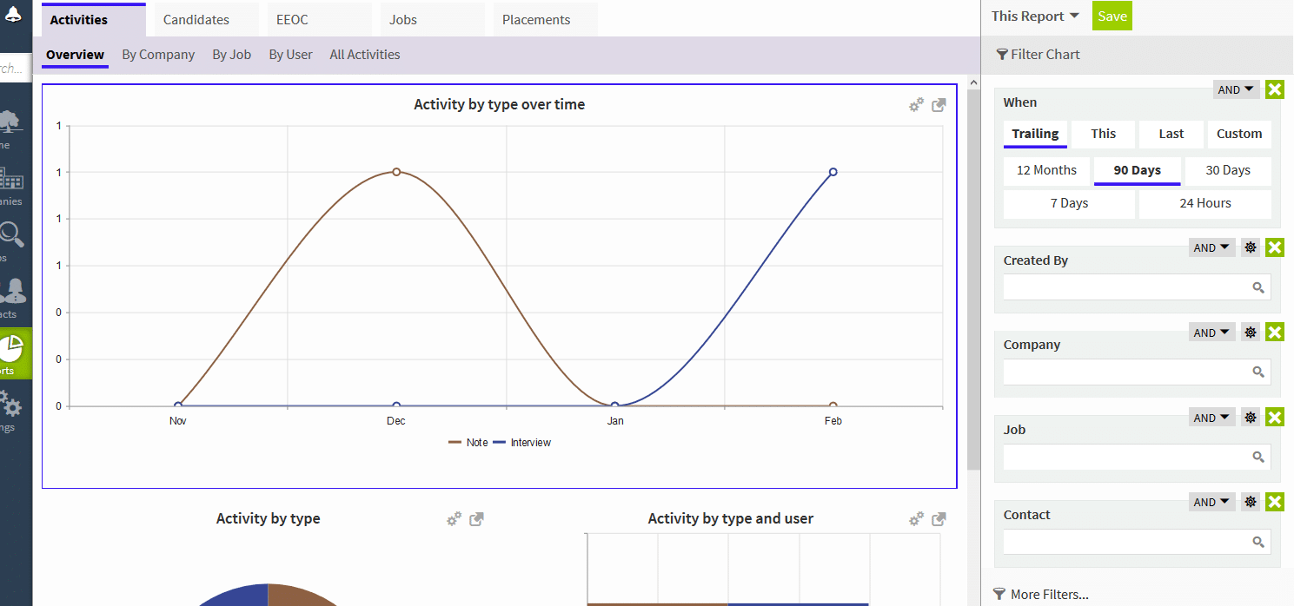Click the search icon in Job field
This screenshot has width=1294, height=606.
tap(1258, 457)
